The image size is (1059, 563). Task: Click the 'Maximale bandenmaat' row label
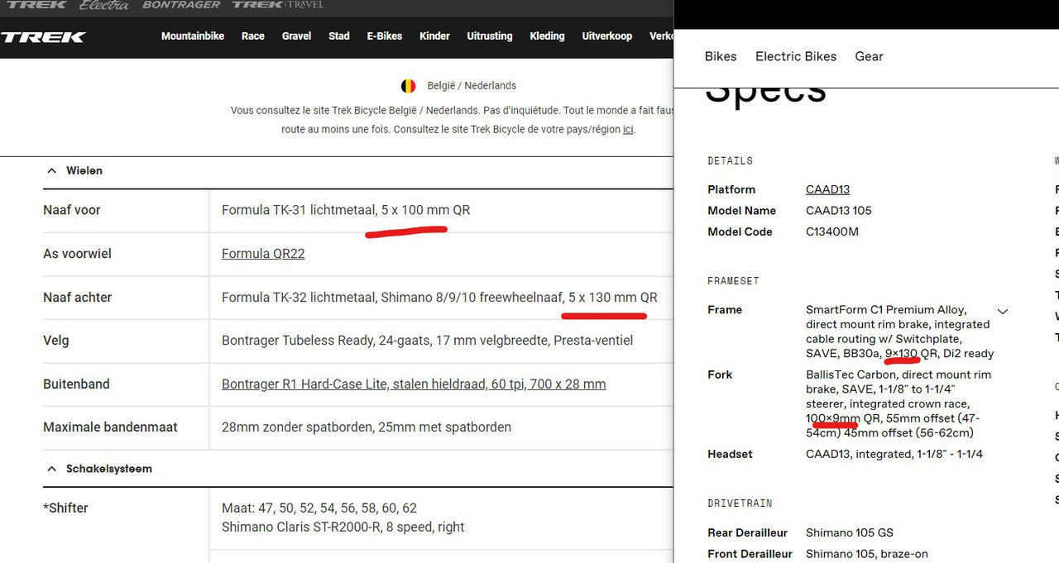110,427
